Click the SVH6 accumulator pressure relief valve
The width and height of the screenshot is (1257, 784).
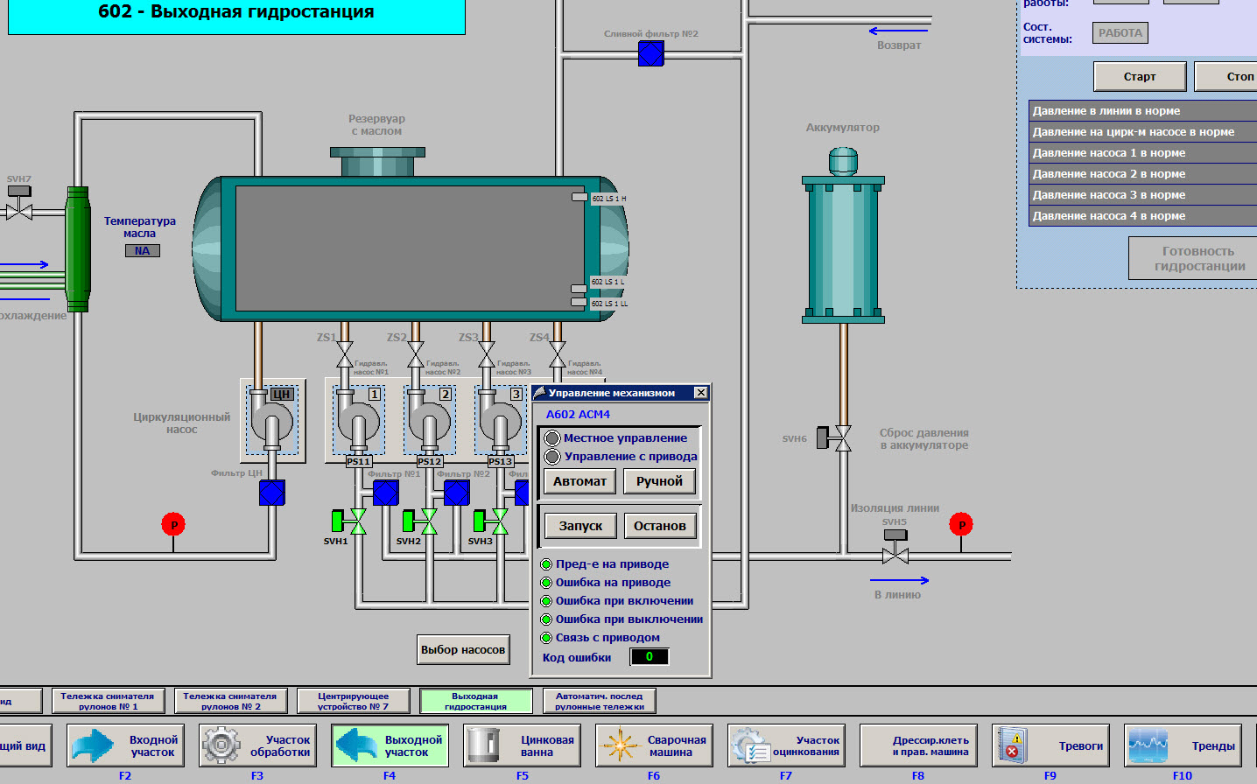pos(834,437)
